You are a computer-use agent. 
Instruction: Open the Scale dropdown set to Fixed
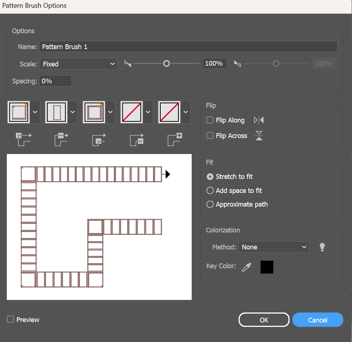point(78,64)
